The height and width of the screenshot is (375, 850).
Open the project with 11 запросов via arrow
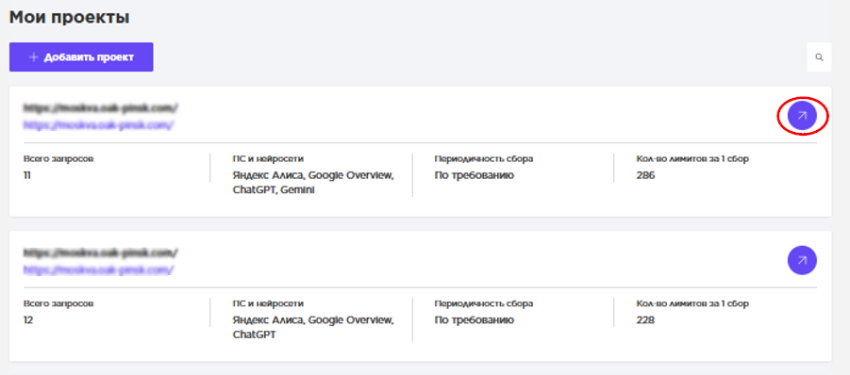coord(802,116)
